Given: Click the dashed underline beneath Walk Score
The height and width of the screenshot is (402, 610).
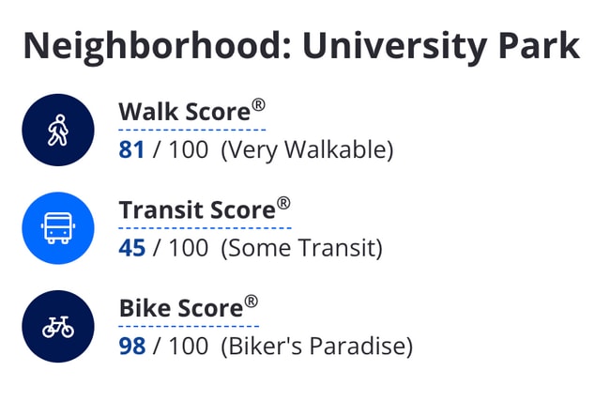Looking at the screenshot, I should [192, 130].
